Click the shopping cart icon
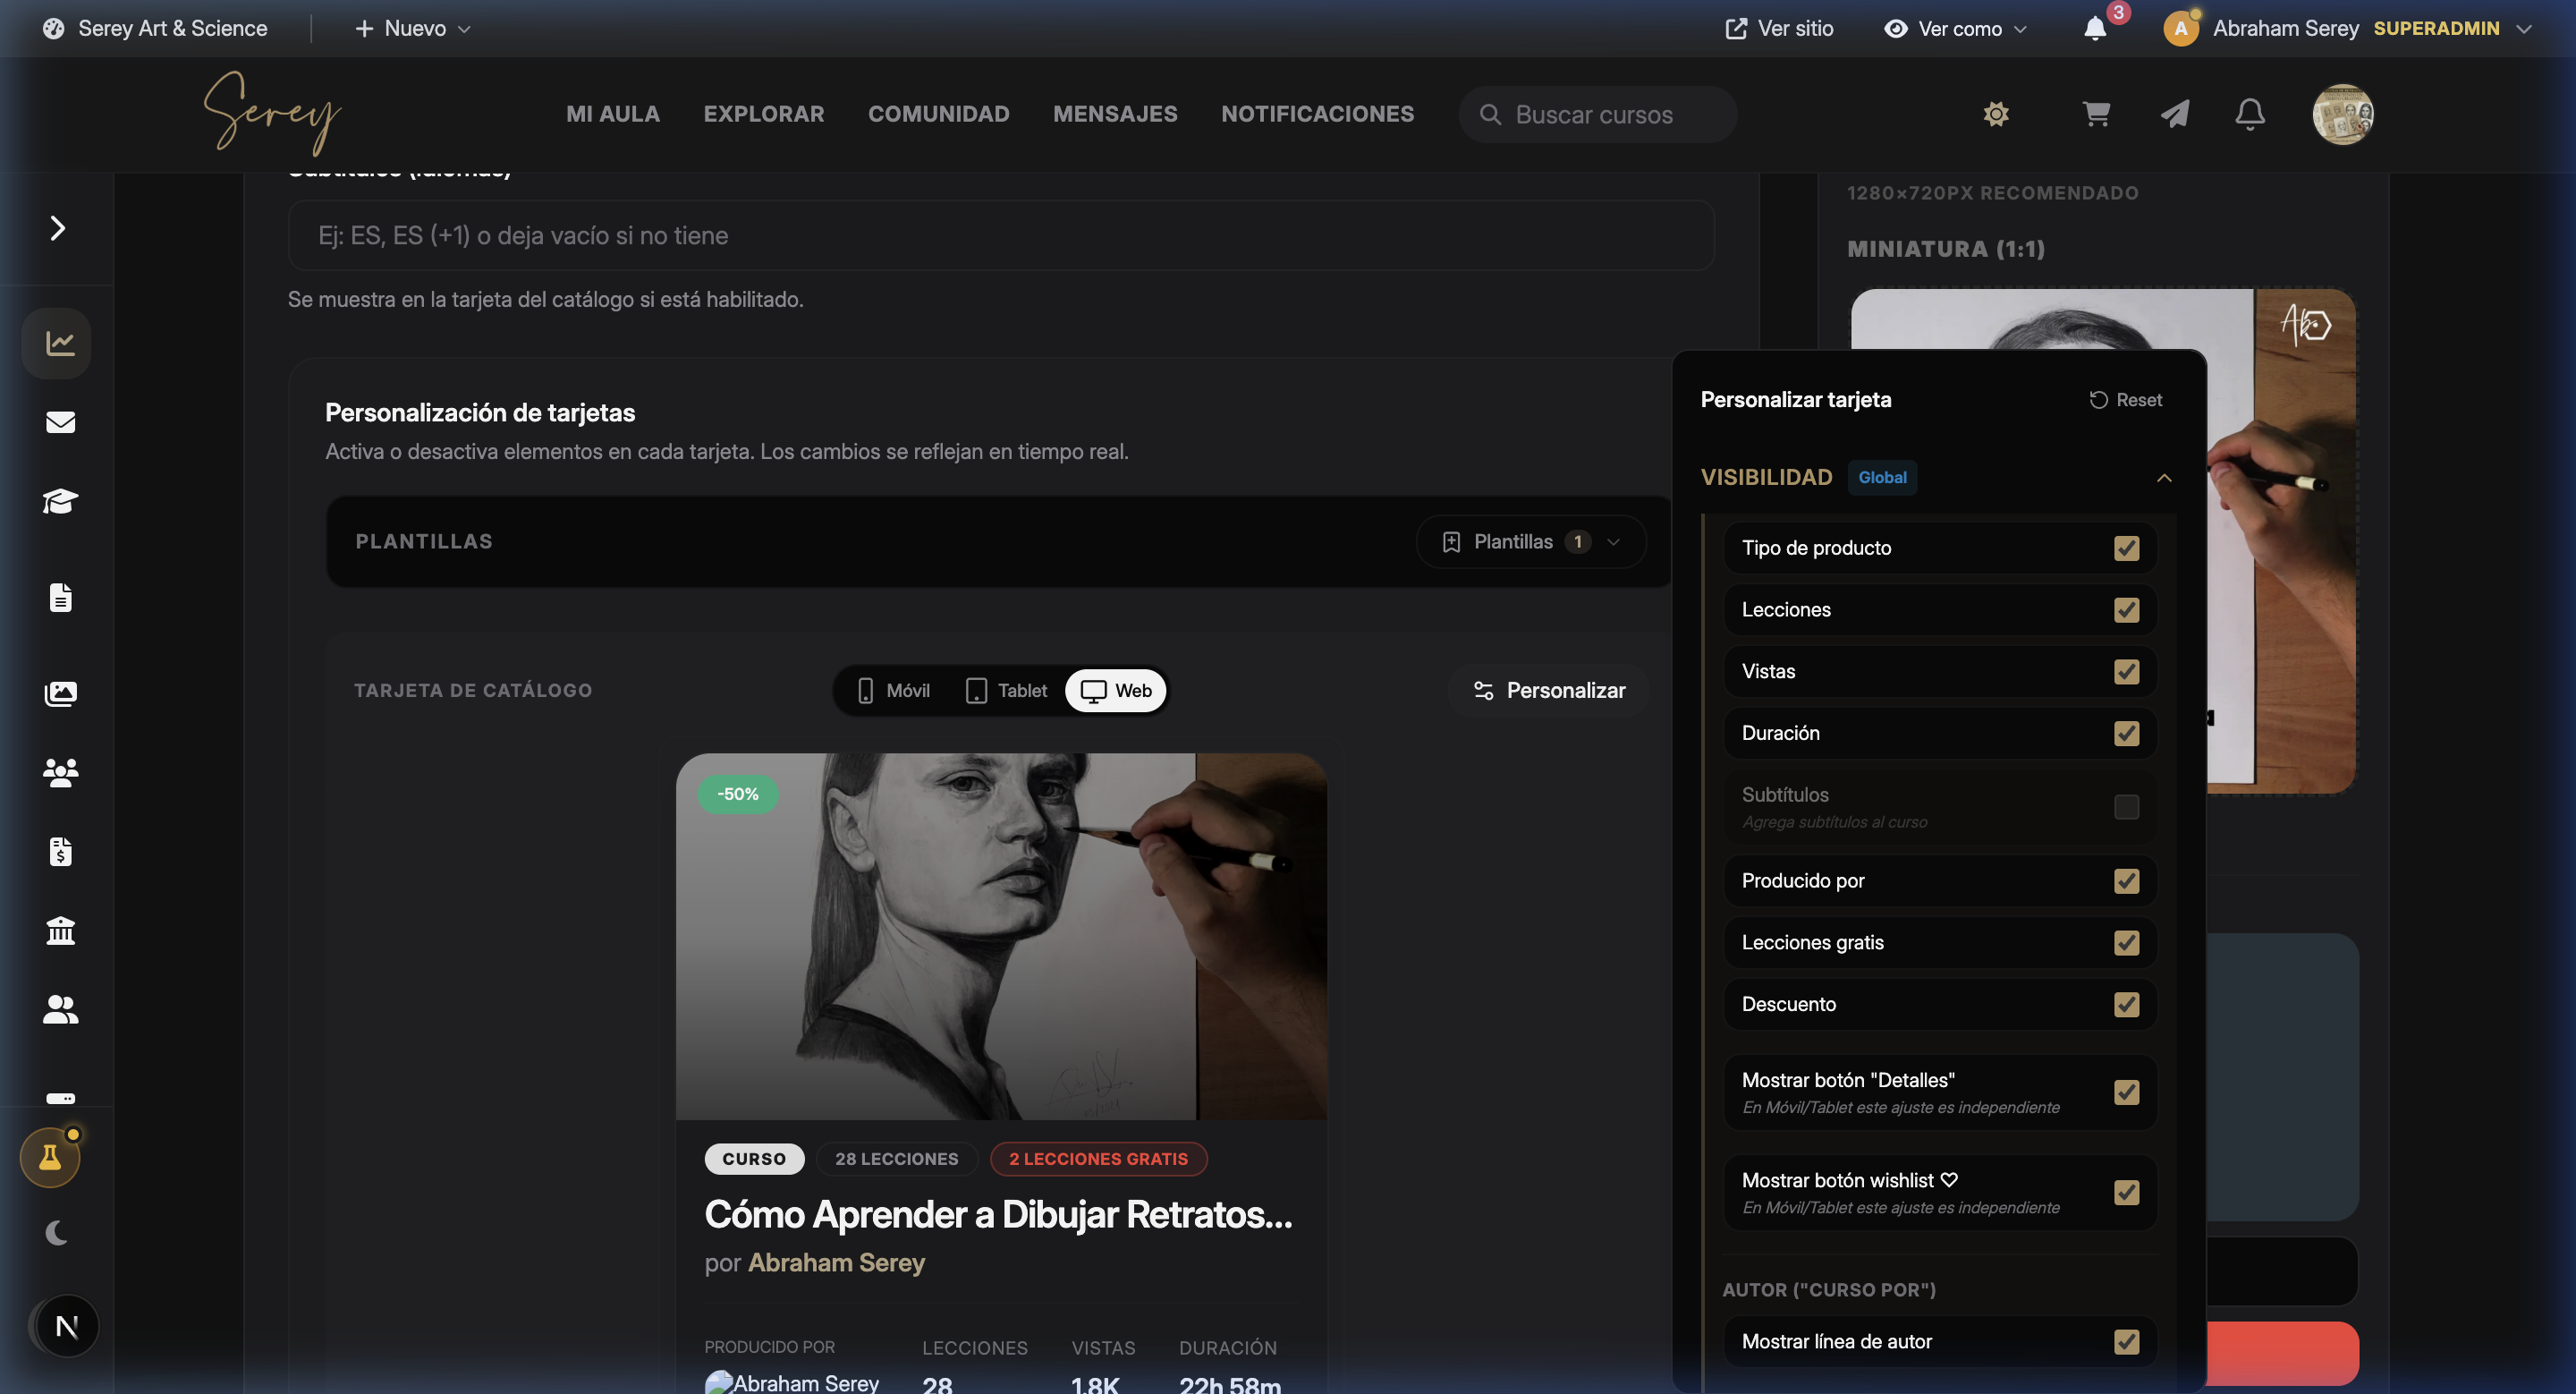 (x=2096, y=114)
